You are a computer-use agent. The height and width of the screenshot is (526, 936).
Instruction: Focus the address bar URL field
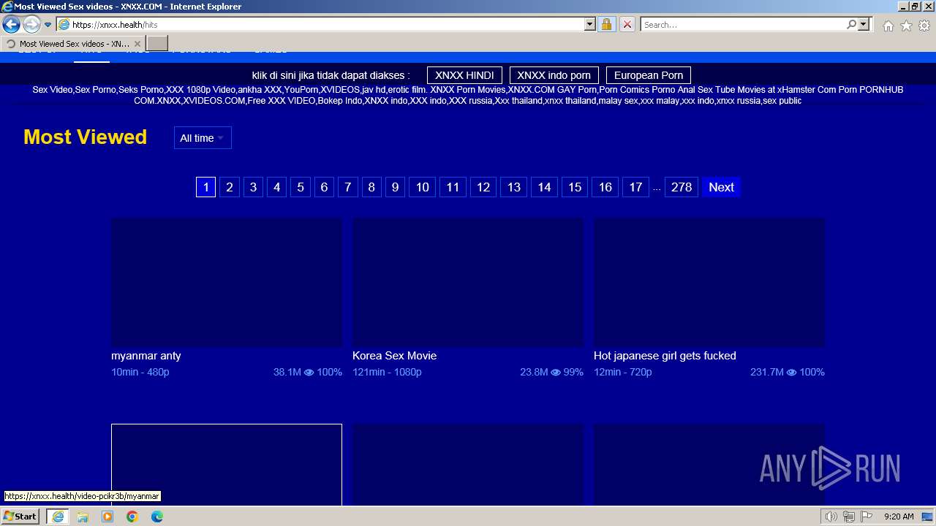click(x=327, y=25)
